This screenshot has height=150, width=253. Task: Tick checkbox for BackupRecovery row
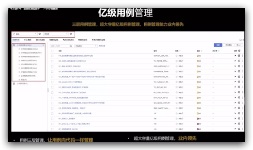click(x=52, y=77)
